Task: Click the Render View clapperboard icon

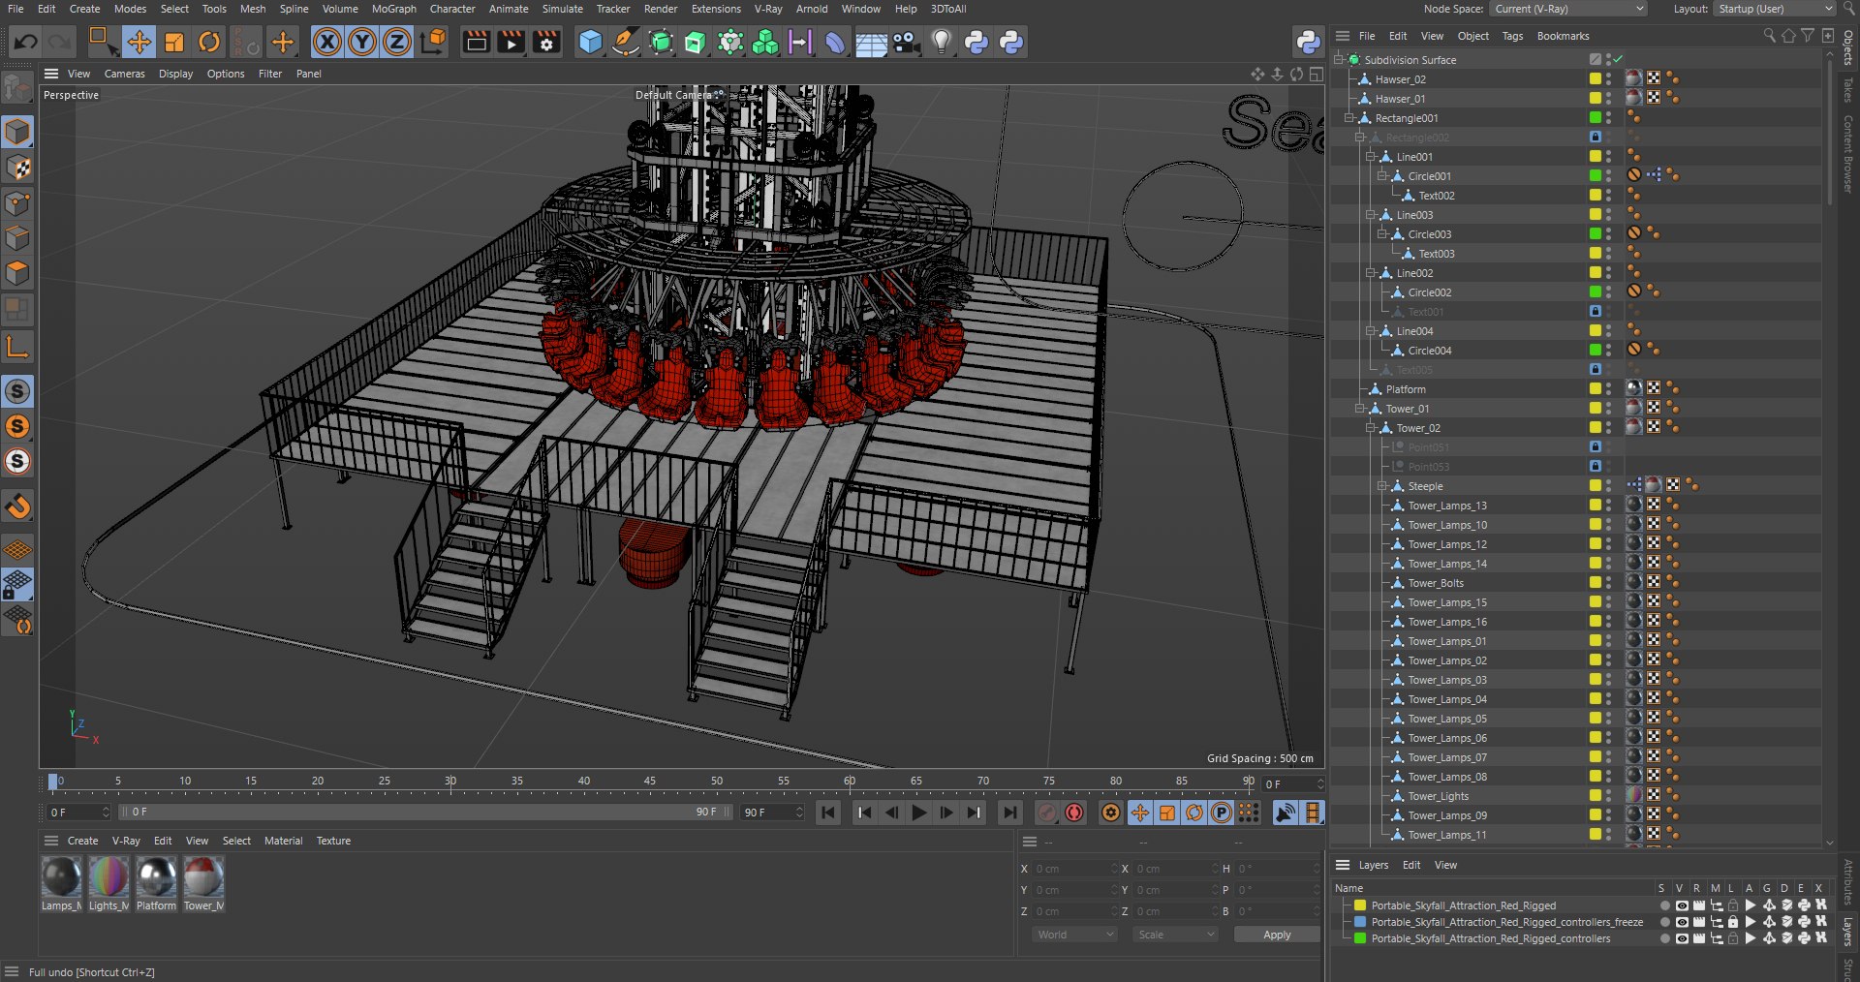Action: click(477, 42)
